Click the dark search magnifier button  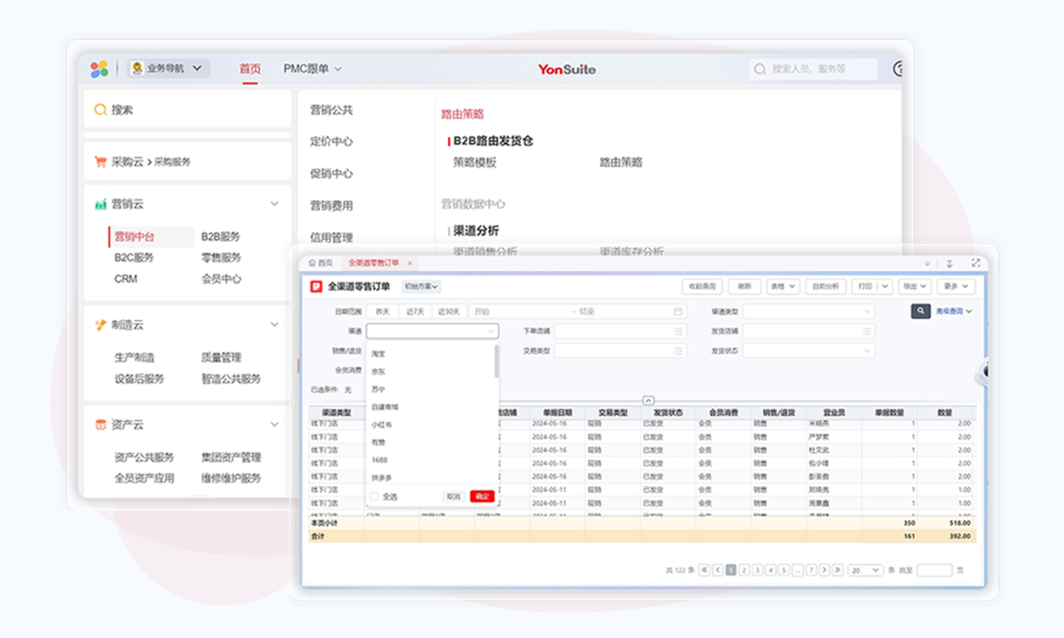point(920,312)
